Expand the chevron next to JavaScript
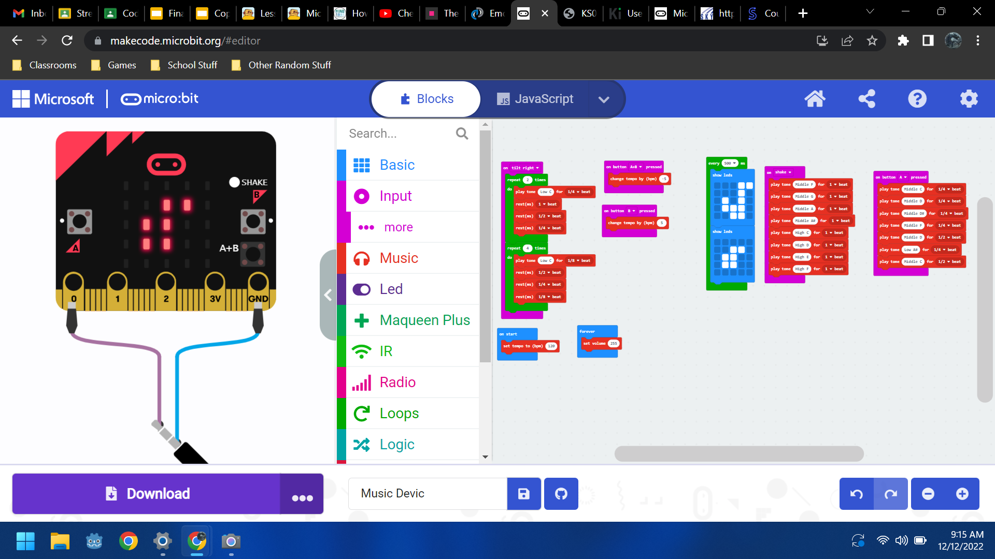 click(604, 99)
